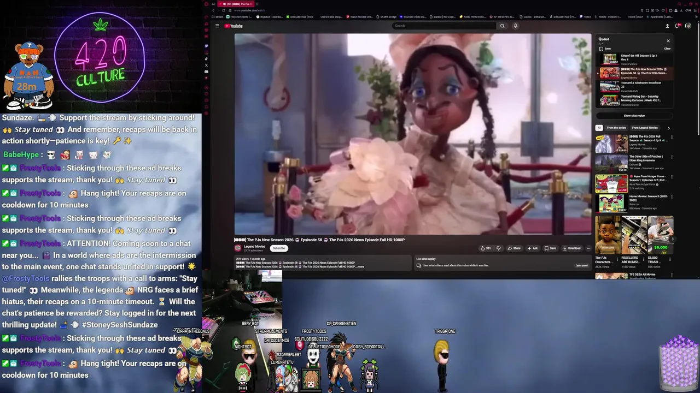Reload the browser page
Viewport: 700px width, 393px height.
[x=223, y=10]
